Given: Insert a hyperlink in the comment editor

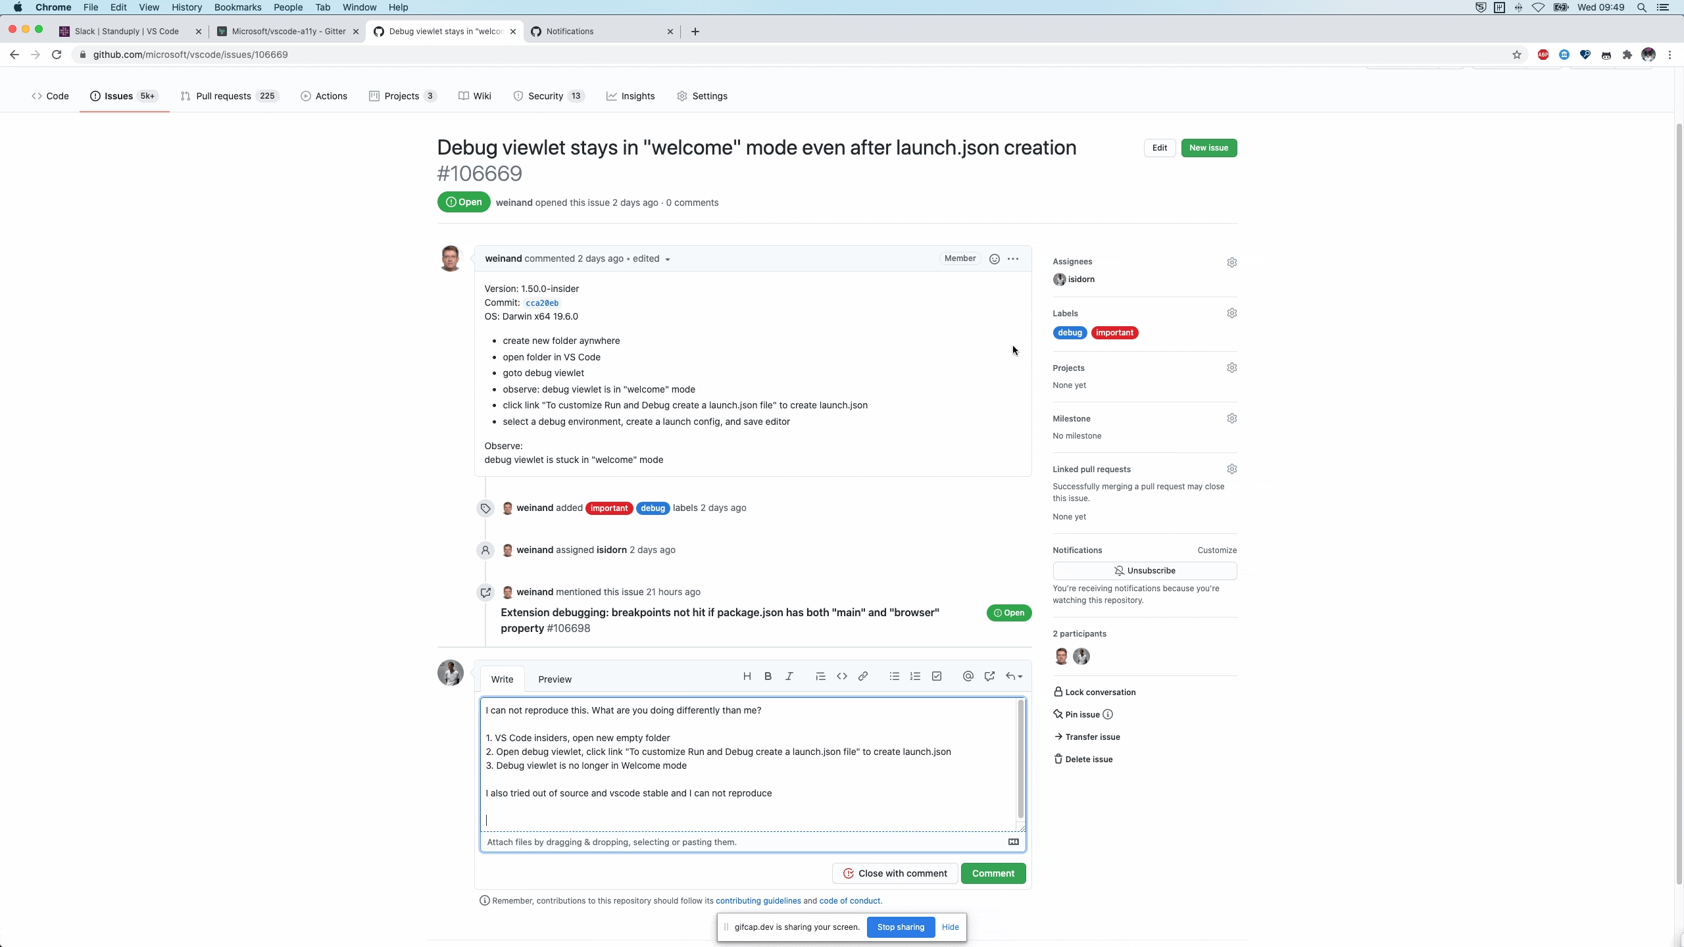Looking at the screenshot, I should click(x=863, y=677).
